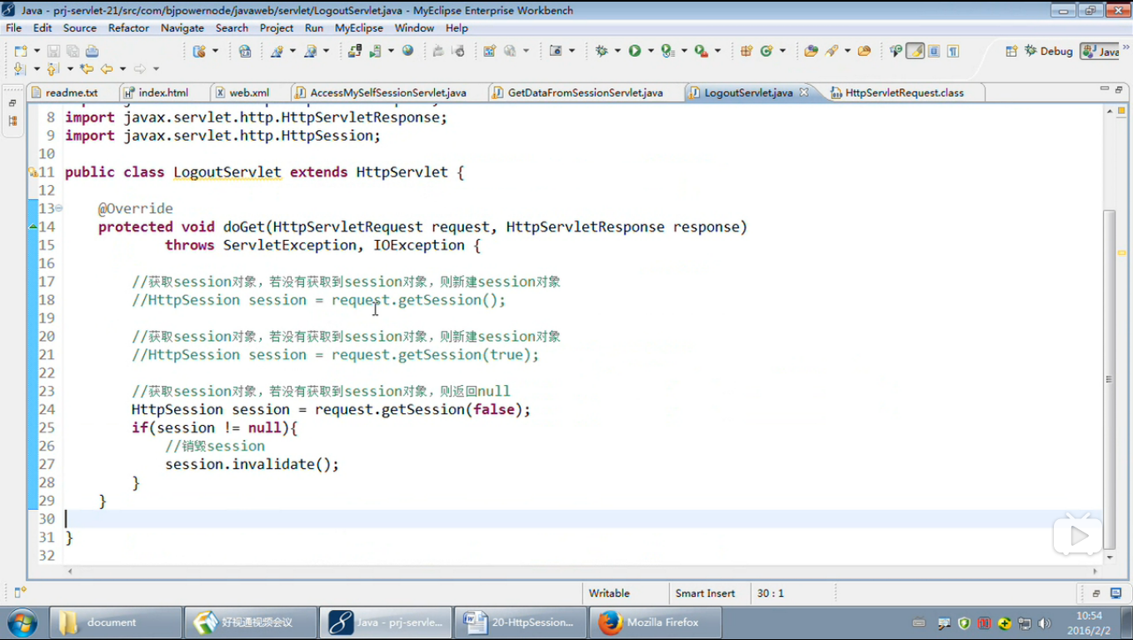This screenshot has width=1133, height=640.
Task: Open the Debug perspective button
Action: coord(1046,51)
